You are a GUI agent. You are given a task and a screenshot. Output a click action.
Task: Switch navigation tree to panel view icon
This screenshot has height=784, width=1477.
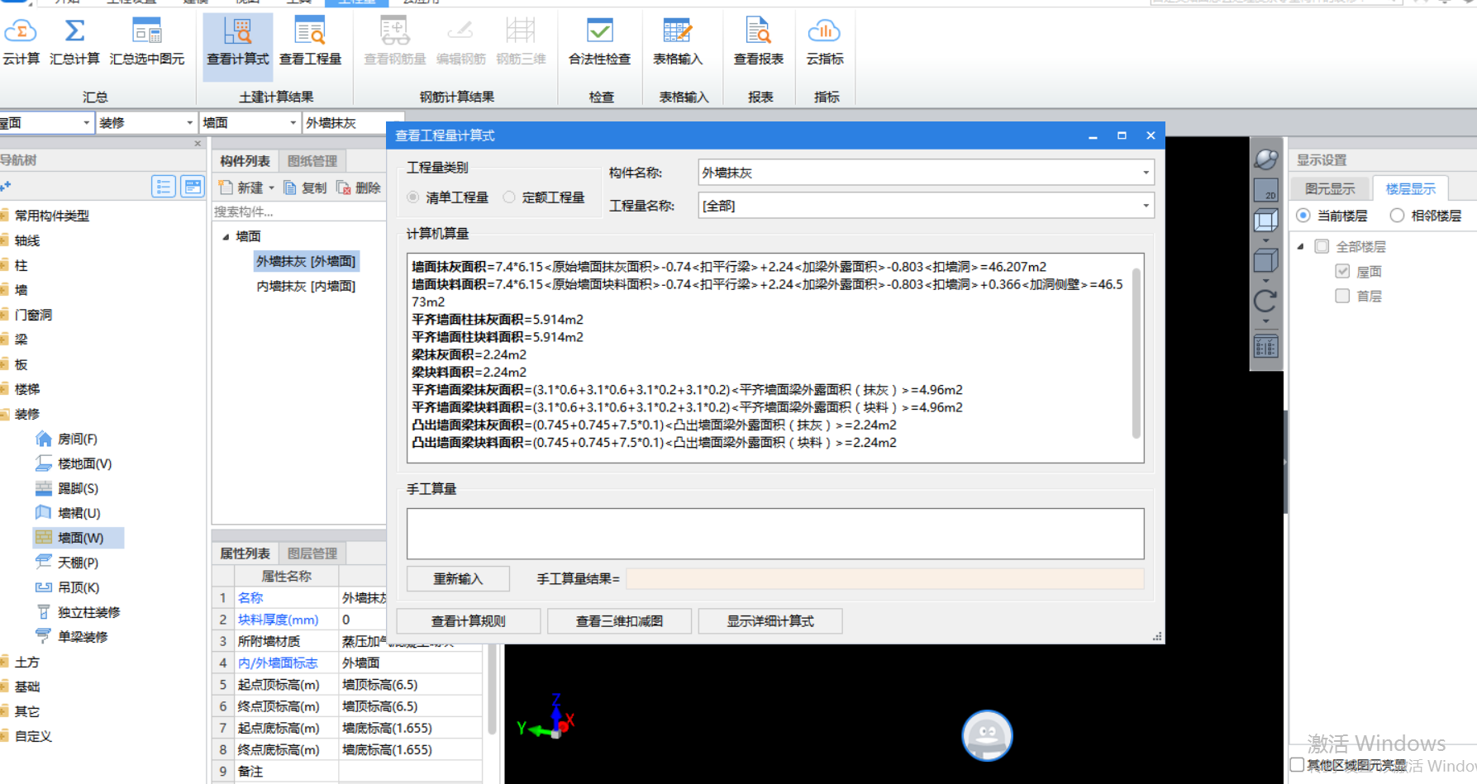193,187
